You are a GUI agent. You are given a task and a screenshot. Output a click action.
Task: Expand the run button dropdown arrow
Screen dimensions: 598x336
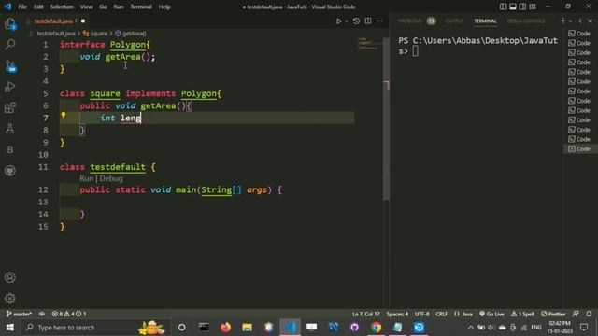click(x=347, y=21)
